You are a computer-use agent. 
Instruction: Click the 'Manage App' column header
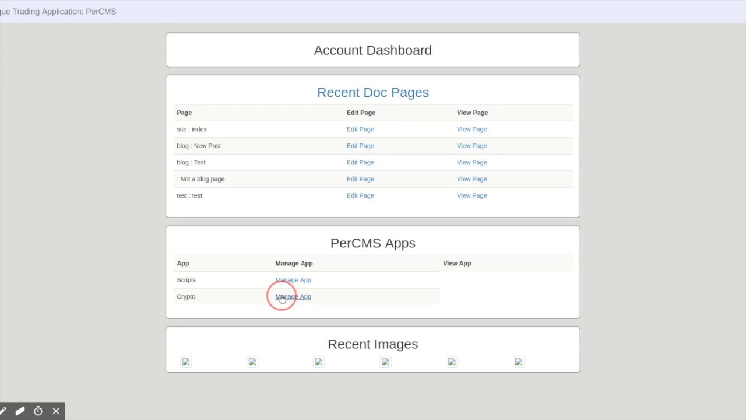pos(294,264)
